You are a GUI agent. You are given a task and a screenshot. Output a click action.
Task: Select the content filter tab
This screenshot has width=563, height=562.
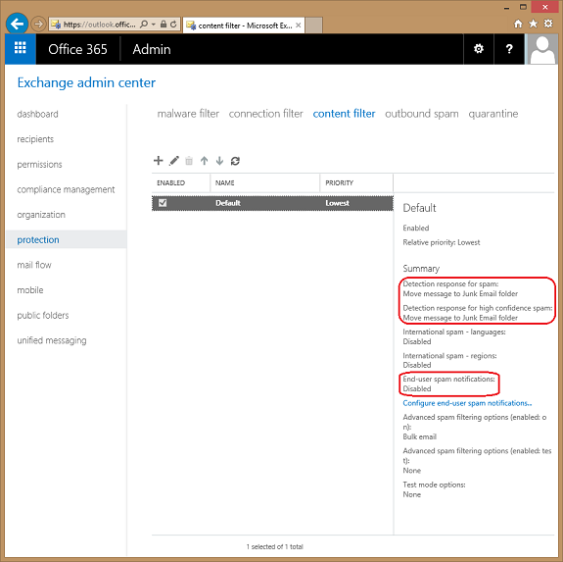click(x=344, y=114)
